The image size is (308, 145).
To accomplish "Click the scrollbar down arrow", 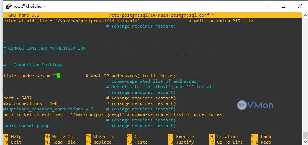I will [305, 142].
